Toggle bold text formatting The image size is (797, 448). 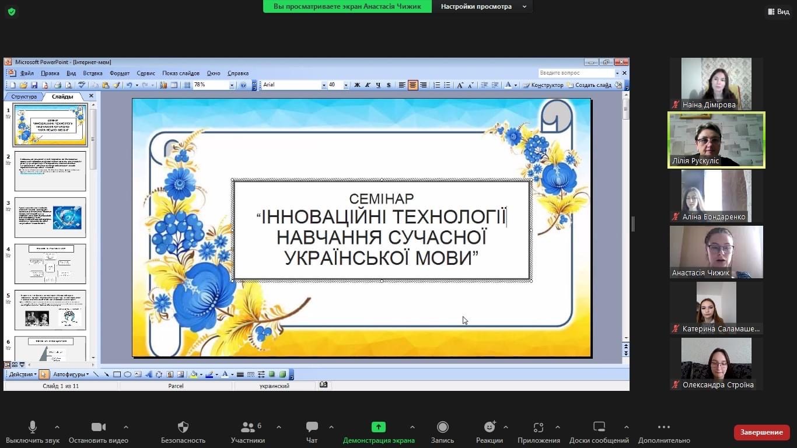[x=357, y=85]
